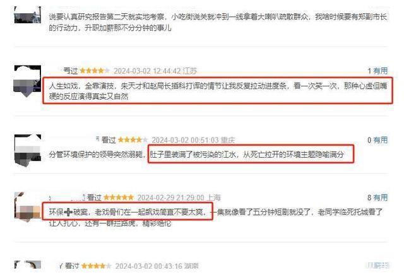Open the timestamp 2024-03-02 12:44:42 link
Viewport: 404px width, 275px height.
(147, 71)
